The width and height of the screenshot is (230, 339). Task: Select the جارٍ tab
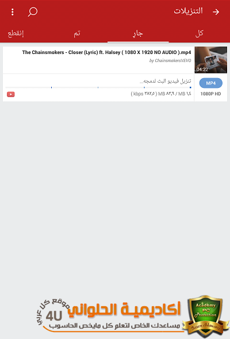(x=138, y=34)
